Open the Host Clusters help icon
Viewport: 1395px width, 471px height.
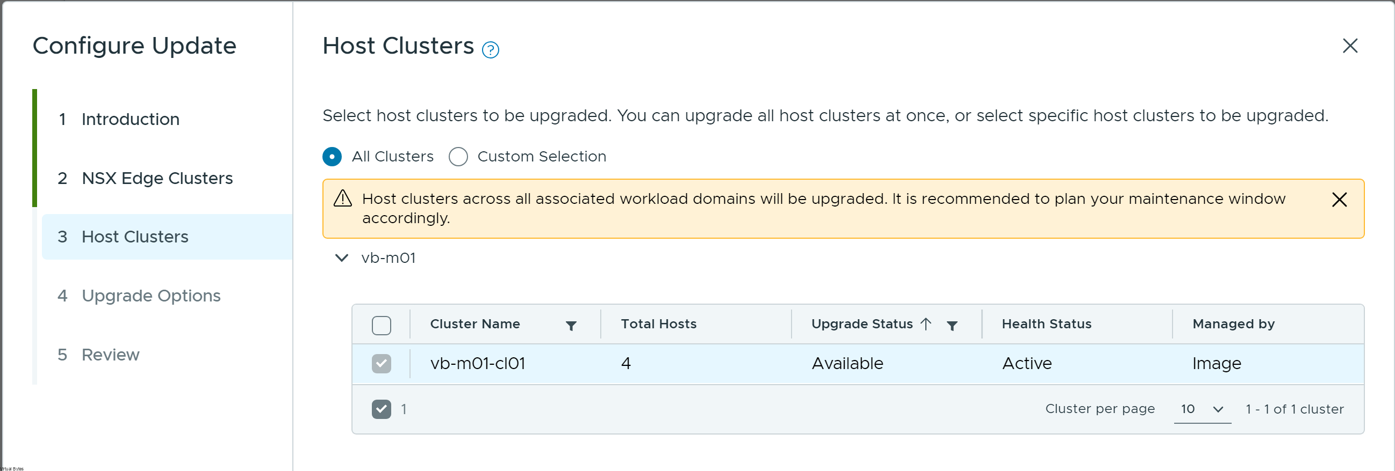pyautogui.click(x=490, y=50)
